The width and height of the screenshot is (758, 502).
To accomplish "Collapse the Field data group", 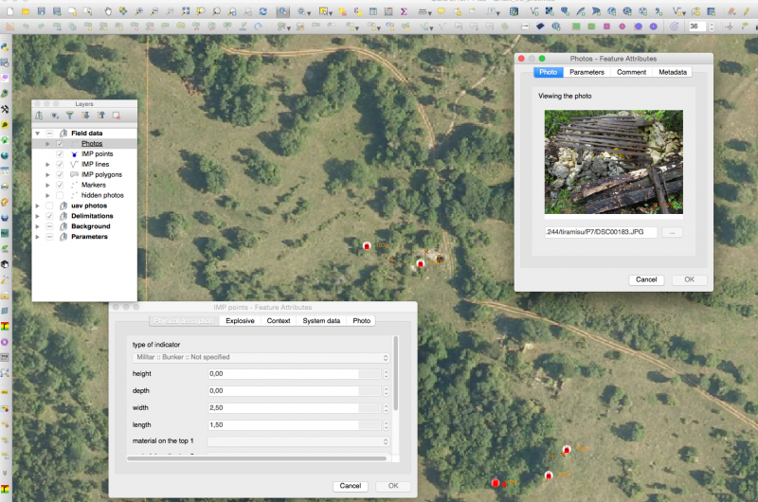I will click(x=37, y=134).
